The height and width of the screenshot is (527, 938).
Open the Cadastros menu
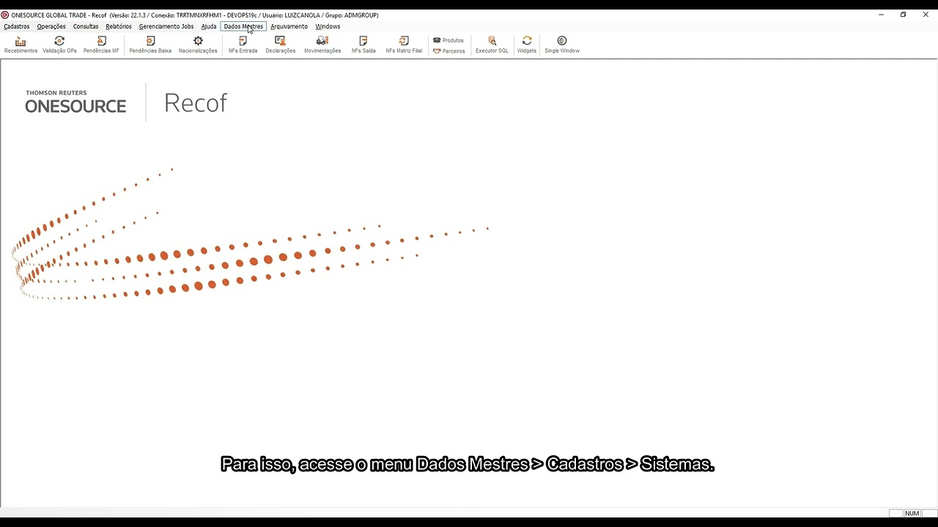pyautogui.click(x=17, y=26)
